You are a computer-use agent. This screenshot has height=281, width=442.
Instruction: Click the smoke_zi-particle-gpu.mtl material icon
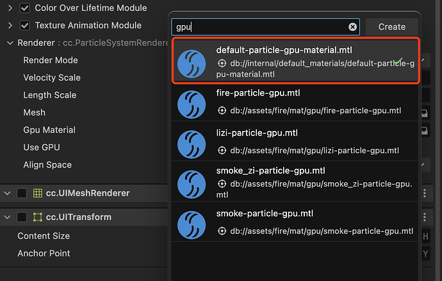pyautogui.click(x=195, y=185)
